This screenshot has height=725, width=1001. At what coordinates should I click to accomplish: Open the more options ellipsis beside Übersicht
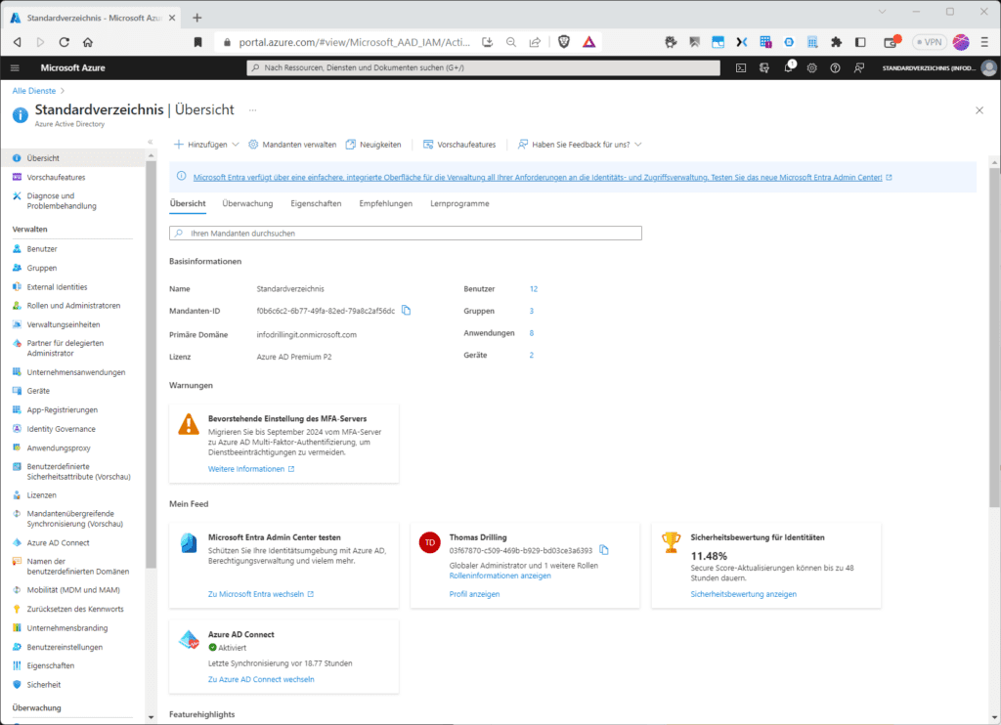(253, 110)
